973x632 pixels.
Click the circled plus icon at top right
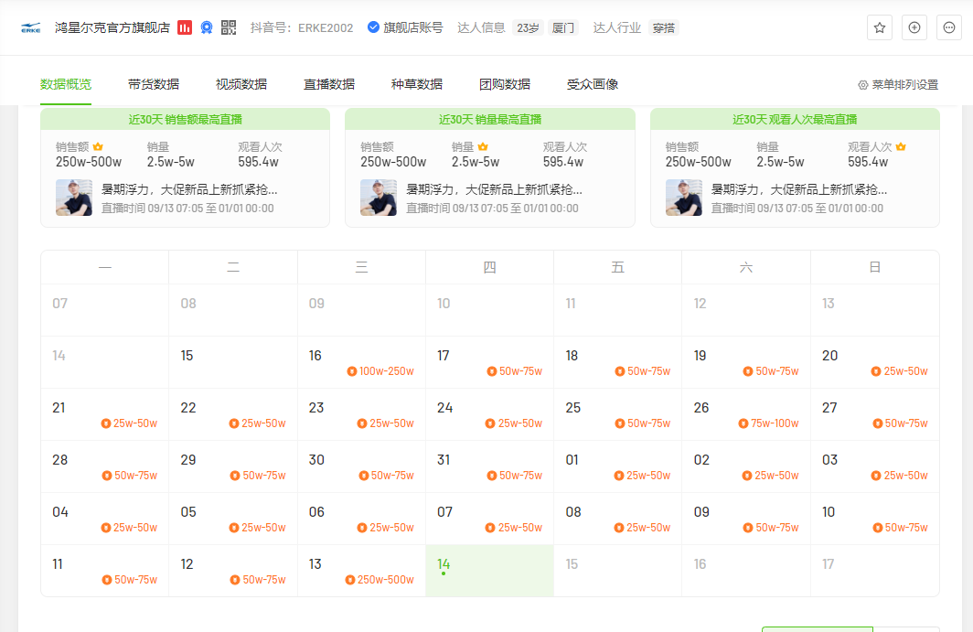[x=914, y=27]
